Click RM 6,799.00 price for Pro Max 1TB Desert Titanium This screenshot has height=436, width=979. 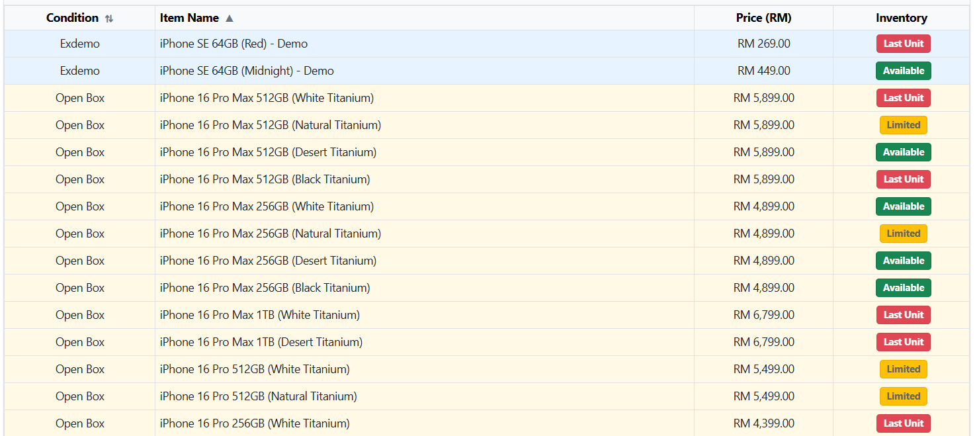pos(764,342)
